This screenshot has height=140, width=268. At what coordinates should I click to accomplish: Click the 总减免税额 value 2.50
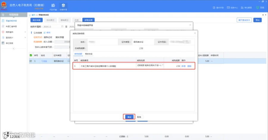coord(141,48)
